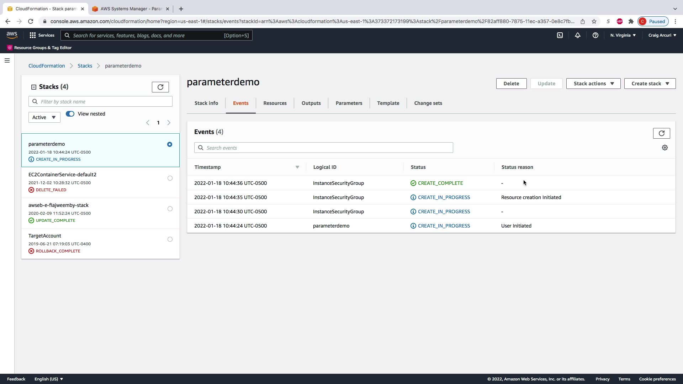The height and width of the screenshot is (384, 683).
Task: Open the N. Virginia region selector
Action: point(623,35)
